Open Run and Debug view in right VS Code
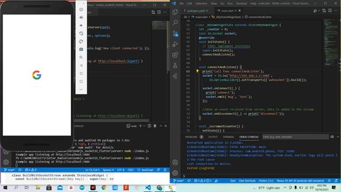This screenshot has width=341, height=192. (175, 44)
